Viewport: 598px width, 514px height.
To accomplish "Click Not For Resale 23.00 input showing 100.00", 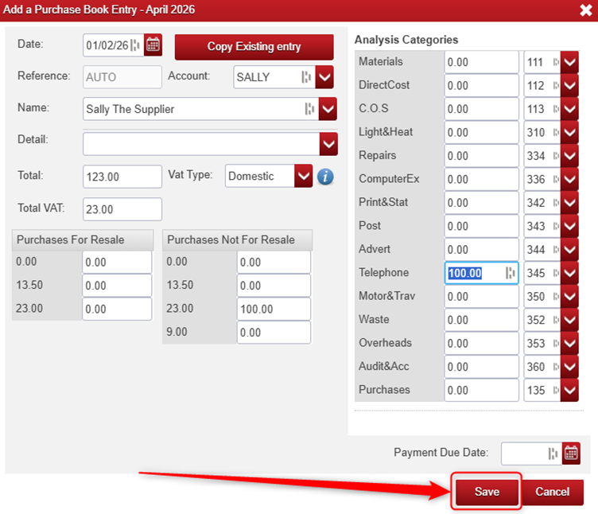I will click(x=274, y=309).
